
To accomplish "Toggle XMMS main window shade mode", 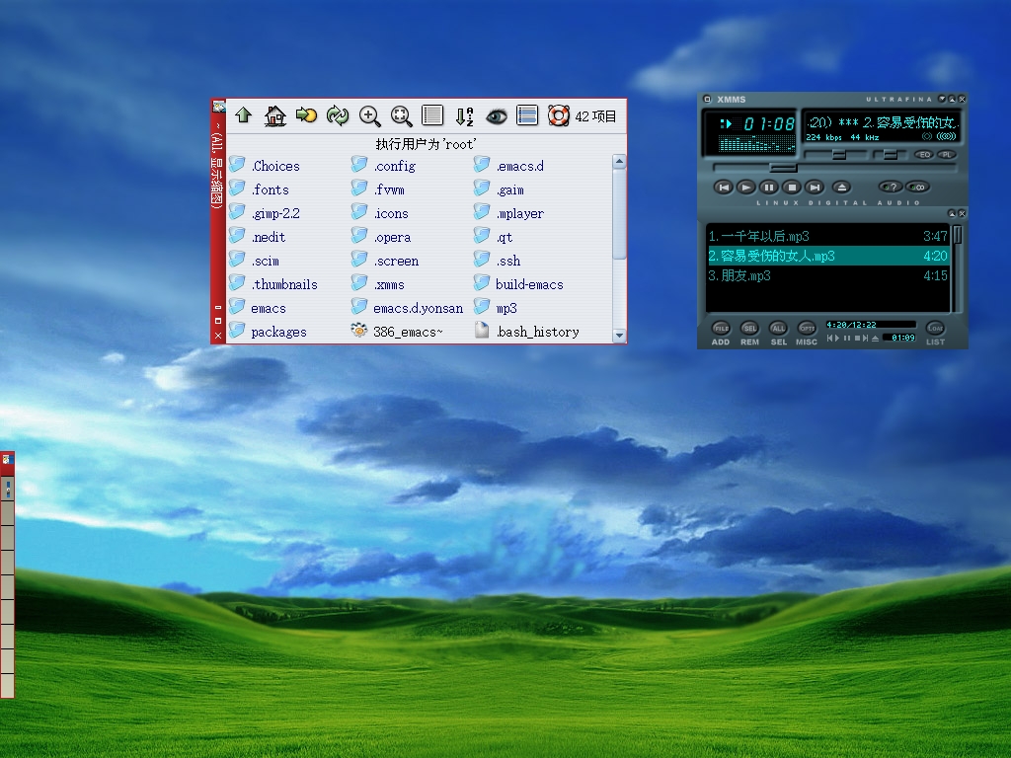I will click(x=952, y=100).
